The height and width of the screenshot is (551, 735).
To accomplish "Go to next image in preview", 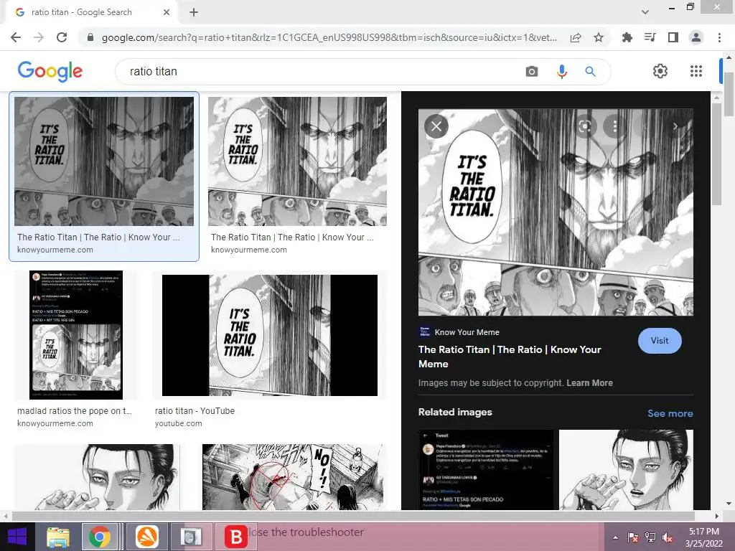I will pos(675,126).
